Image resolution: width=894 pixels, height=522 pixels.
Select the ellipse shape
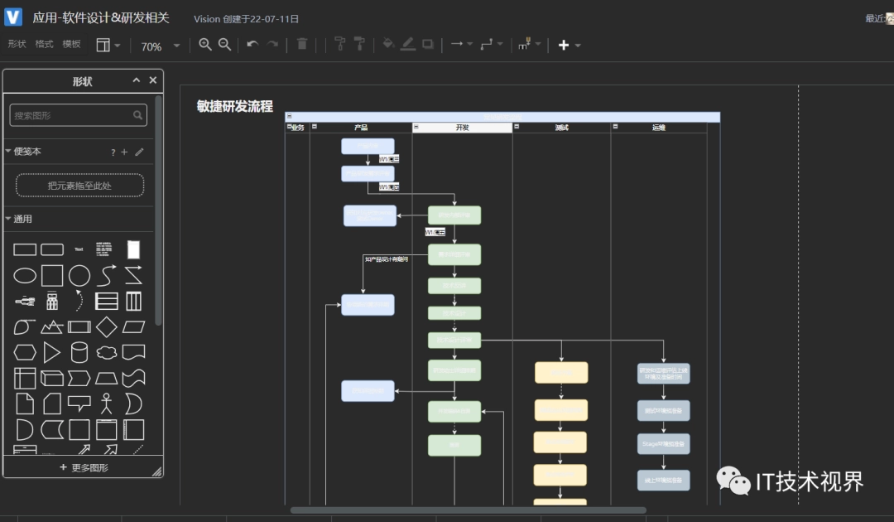25,276
